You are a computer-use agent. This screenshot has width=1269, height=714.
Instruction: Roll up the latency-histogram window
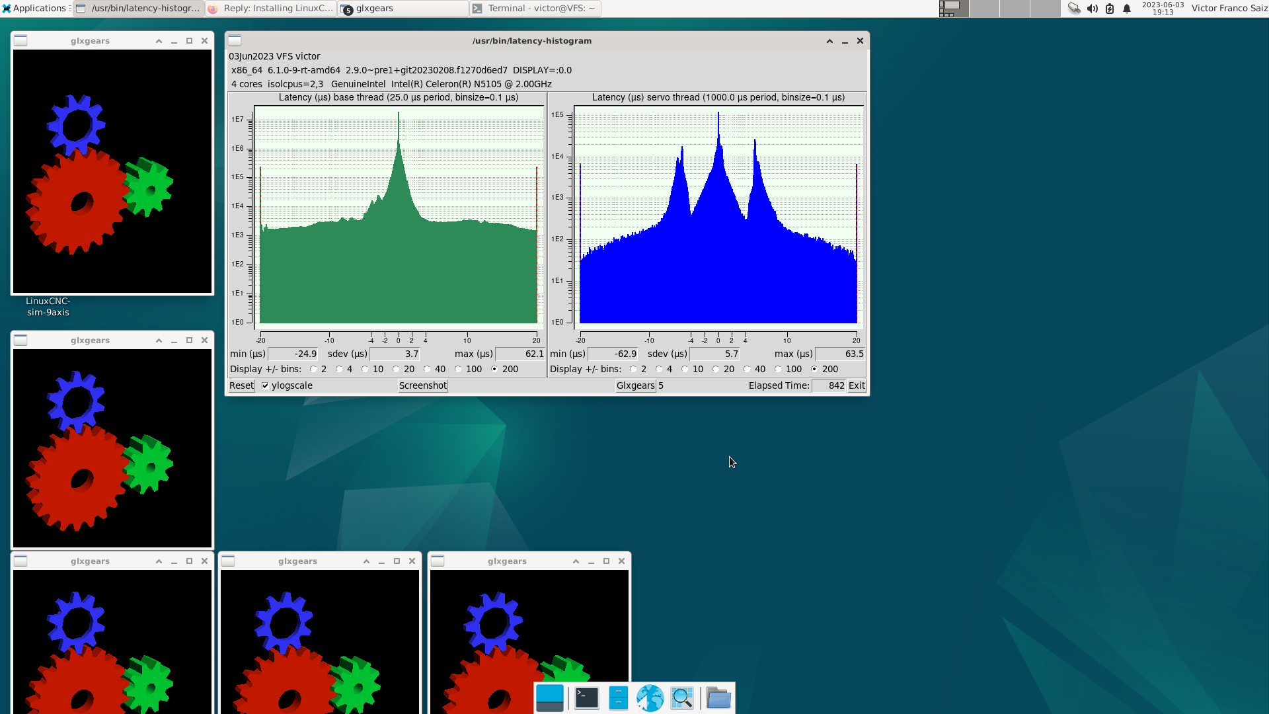coord(829,40)
